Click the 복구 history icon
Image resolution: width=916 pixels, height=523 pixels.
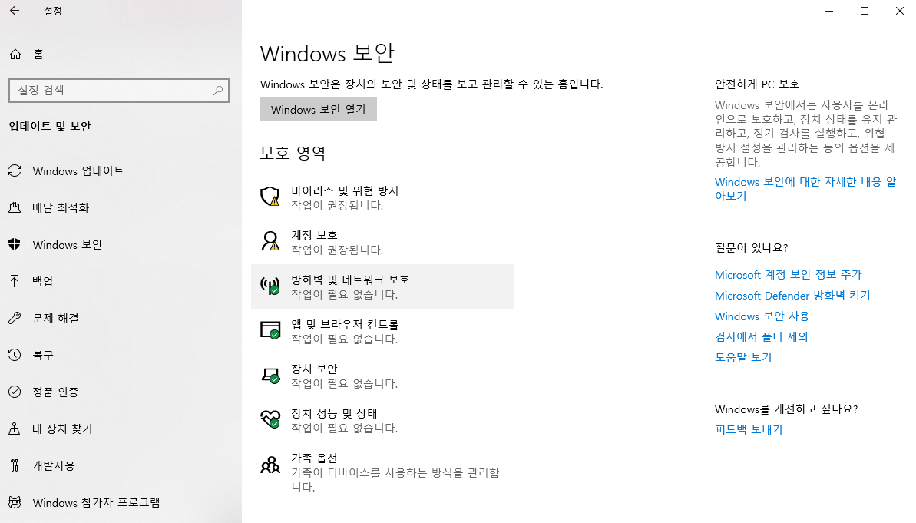coord(15,355)
